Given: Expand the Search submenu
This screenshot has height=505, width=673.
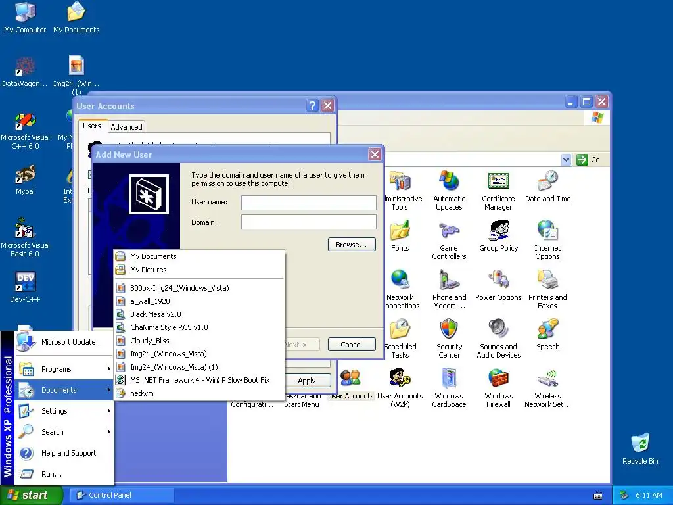Looking at the screenshot, I should click(64, 432).
